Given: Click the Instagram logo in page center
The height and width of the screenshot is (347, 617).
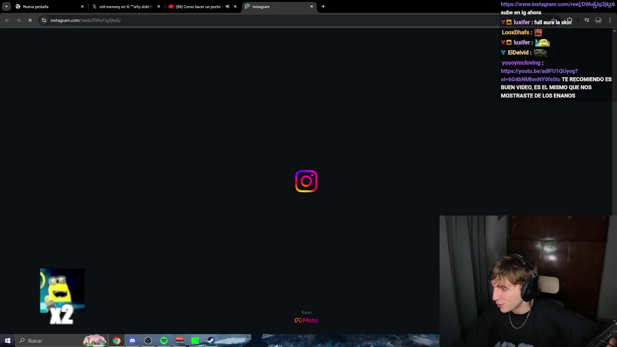Looking at the screenshot, I should click(x=306, y=181).
